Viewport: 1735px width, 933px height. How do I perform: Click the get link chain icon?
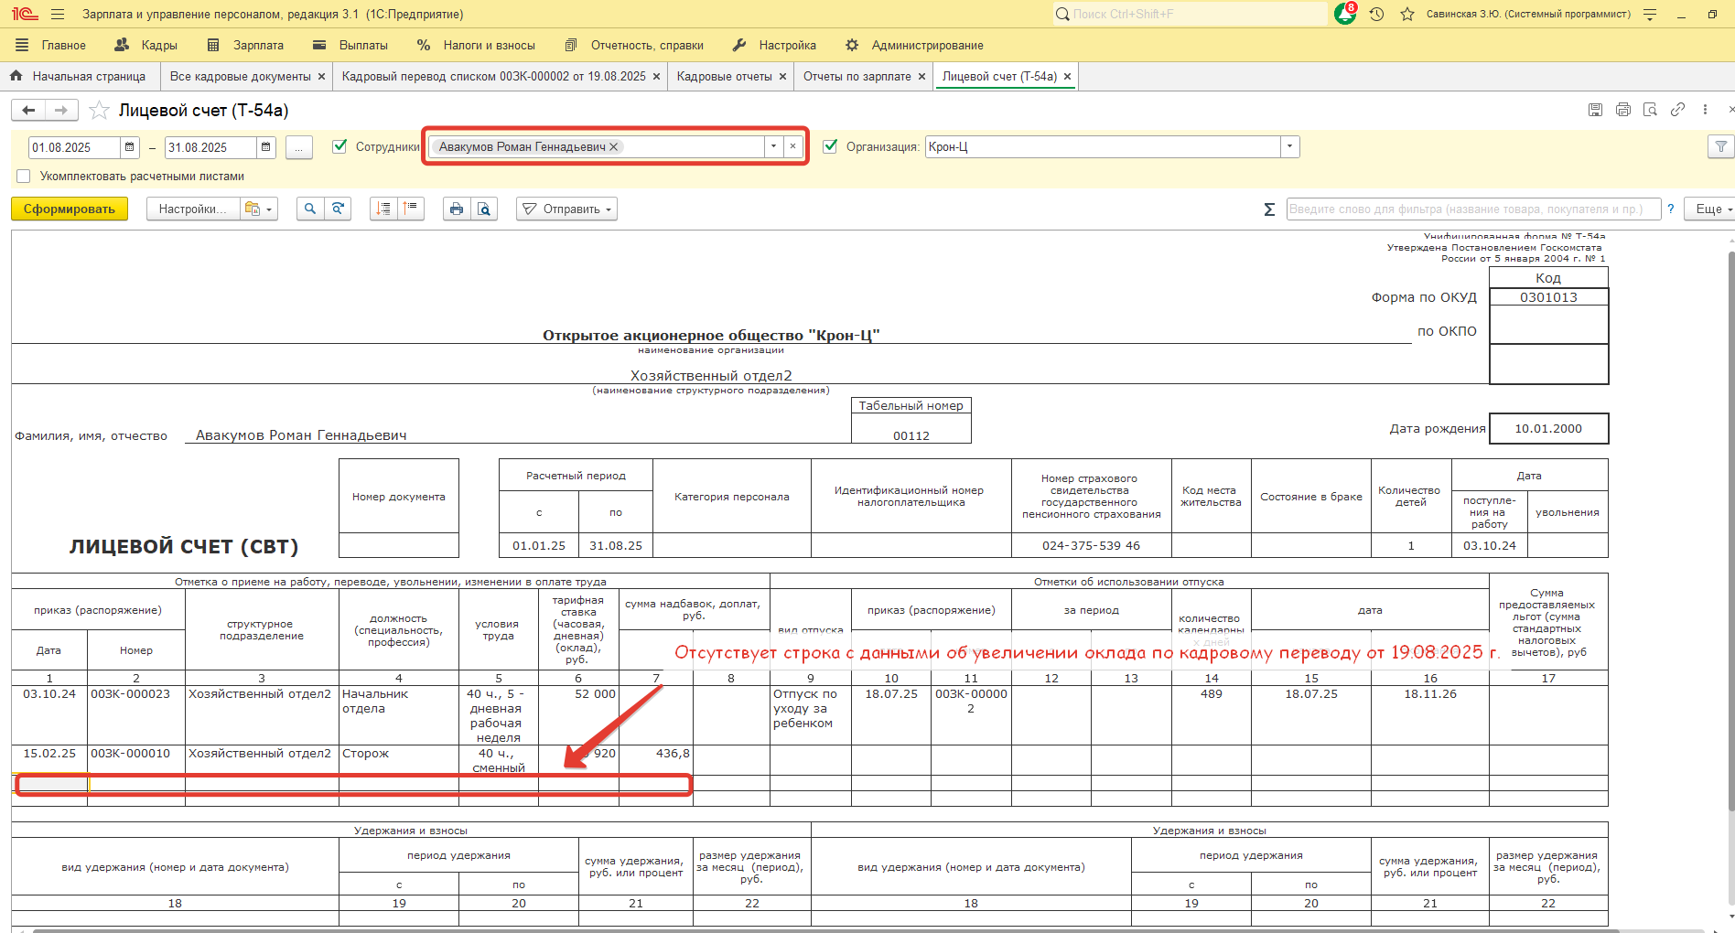(1677, 110)
